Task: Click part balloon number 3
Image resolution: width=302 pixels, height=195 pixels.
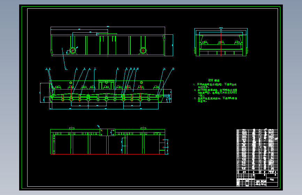Action: click(x=46, y=68)
